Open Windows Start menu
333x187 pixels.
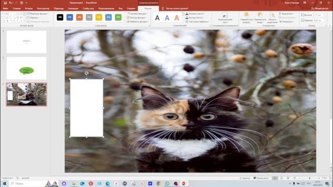tap(5, 183)
